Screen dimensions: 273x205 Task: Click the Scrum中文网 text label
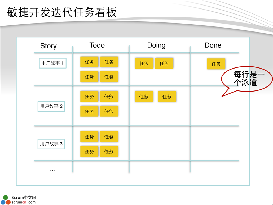pos(24,198)
